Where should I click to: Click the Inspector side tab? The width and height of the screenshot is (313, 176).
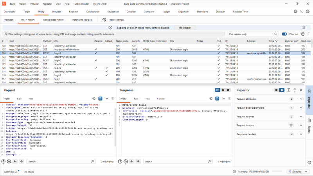(309, 101)
